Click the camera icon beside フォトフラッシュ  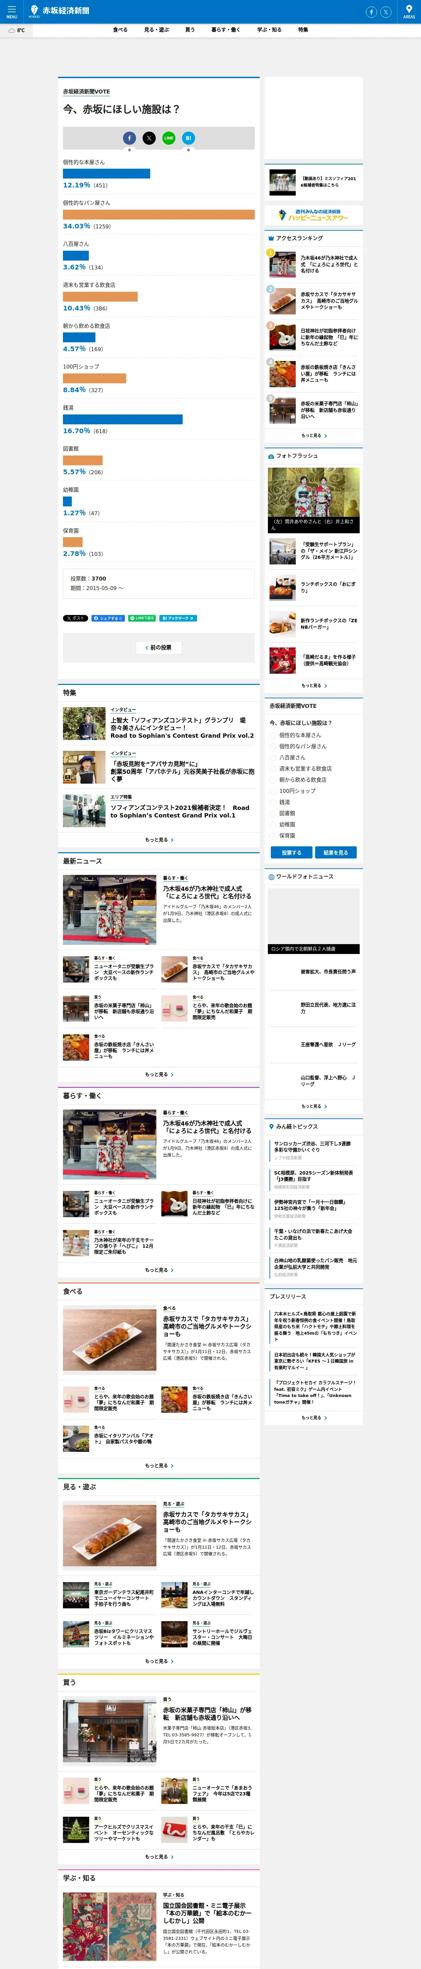coord(271,456)
